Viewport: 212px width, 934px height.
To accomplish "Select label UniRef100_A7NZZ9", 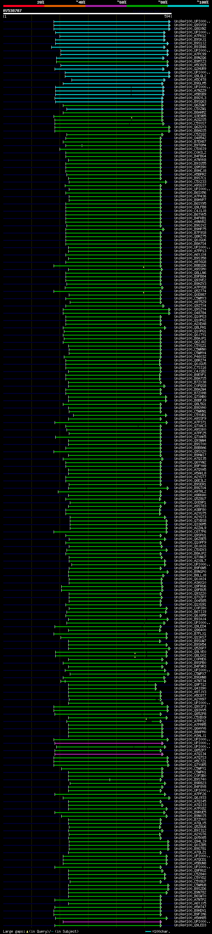I will point(190,91).
